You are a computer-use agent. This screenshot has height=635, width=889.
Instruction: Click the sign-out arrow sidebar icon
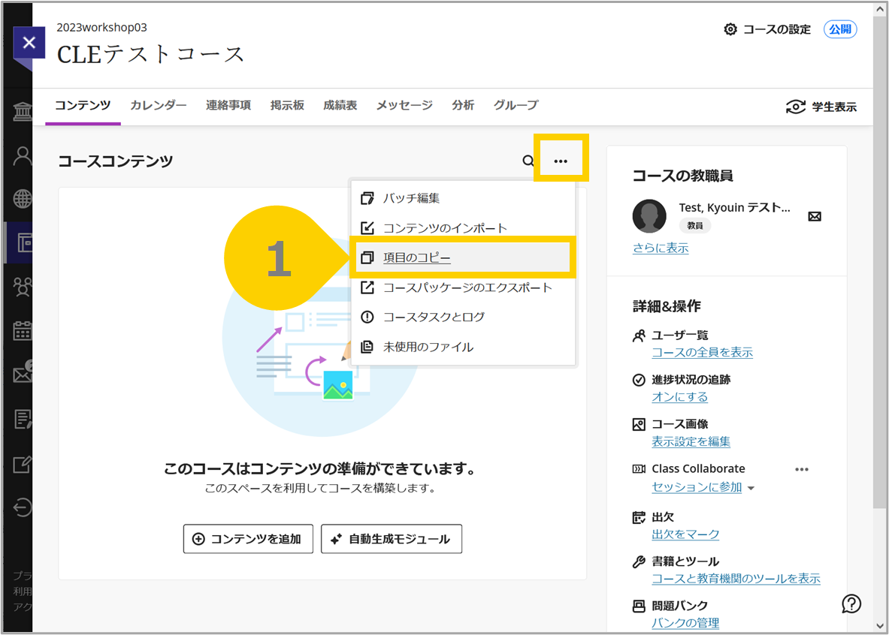click(23, 507)
